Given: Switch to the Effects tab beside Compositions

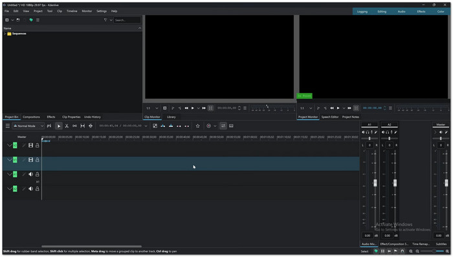Looking at the screenshot, I should click(51, 117).
